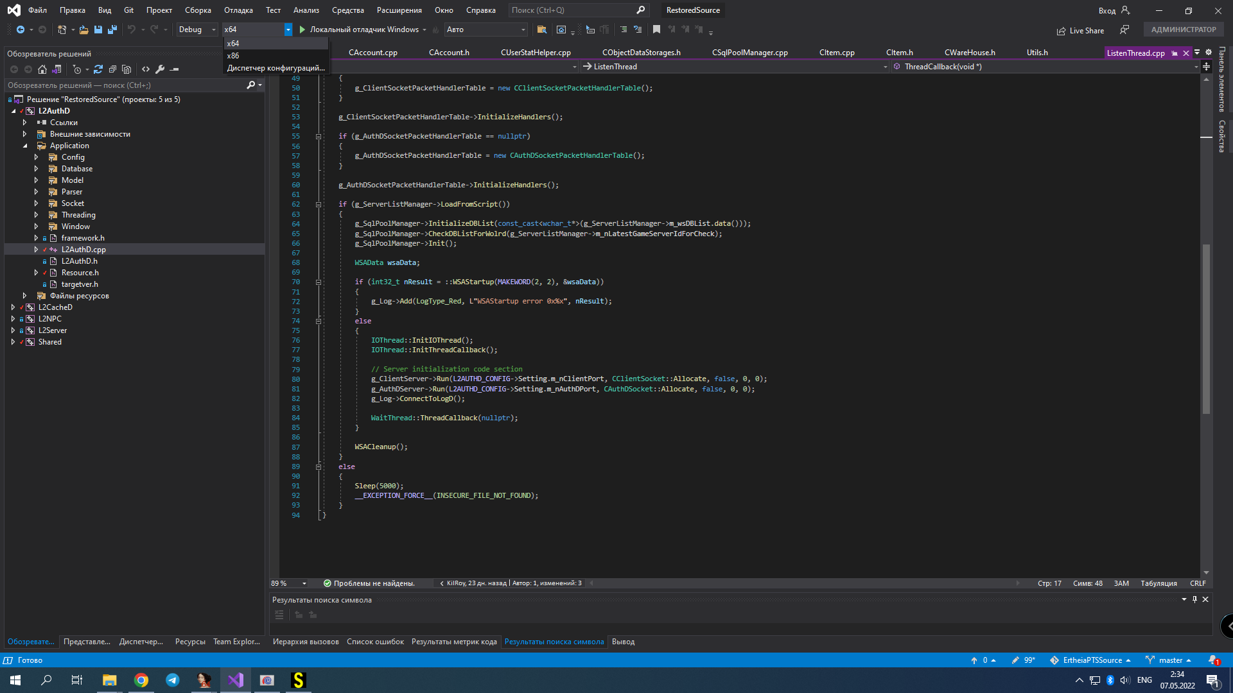
Task: Expand the Внешние зависимости node
Action: 24,134
